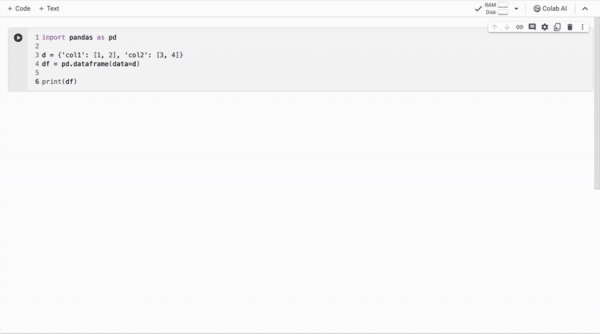600x334 pixels.
Task: Add a new Text cell
Action: pos(49,9)
